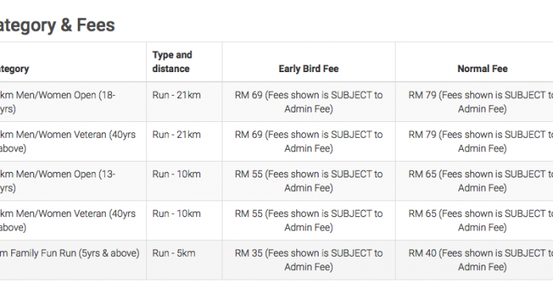553x305 pixels.
Task: Click the Men/Women Open (18- category cell
Action: pos(73,102)
